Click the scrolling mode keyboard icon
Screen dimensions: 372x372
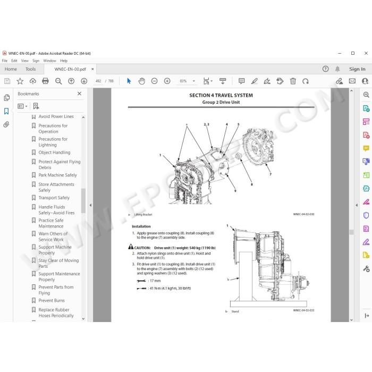(x=223, y=81)
